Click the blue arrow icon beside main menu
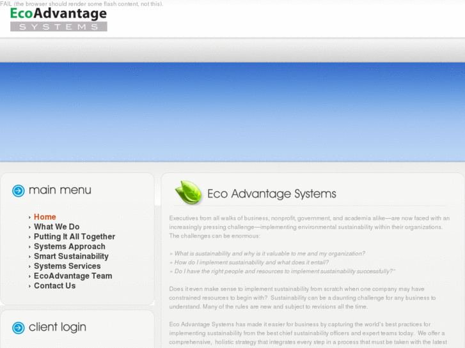The height and width of the screenshot is (348, 465). (19, 191)
